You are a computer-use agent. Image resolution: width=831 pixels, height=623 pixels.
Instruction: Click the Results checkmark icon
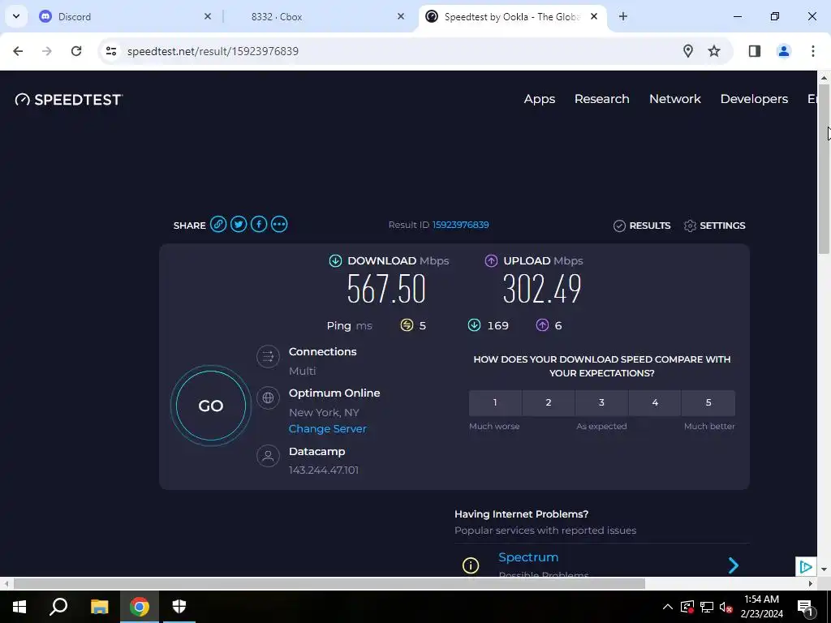point(619,226)
